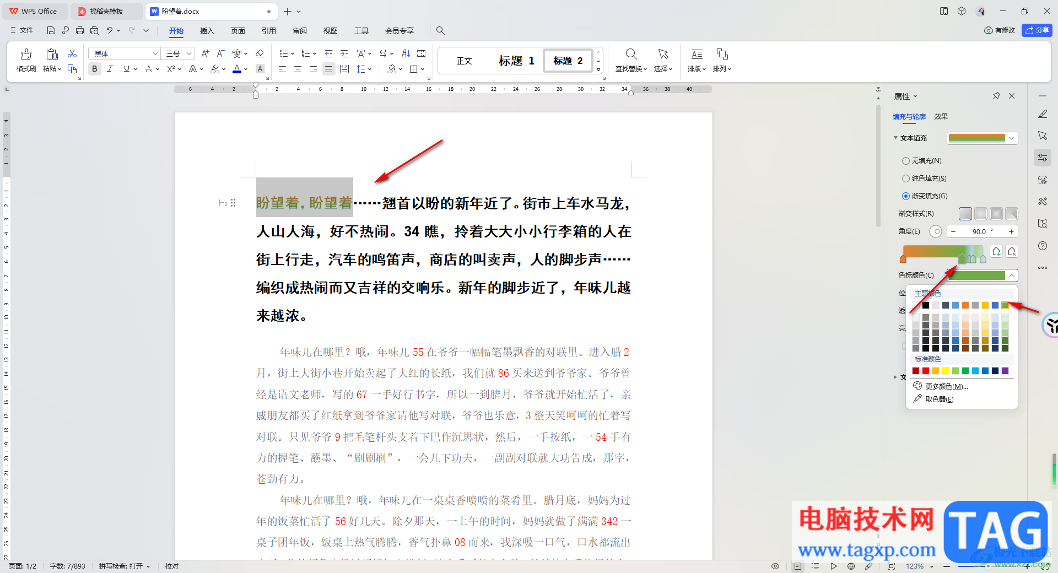
Task: Click the add gradient stop icon
Action: [996, 252]
